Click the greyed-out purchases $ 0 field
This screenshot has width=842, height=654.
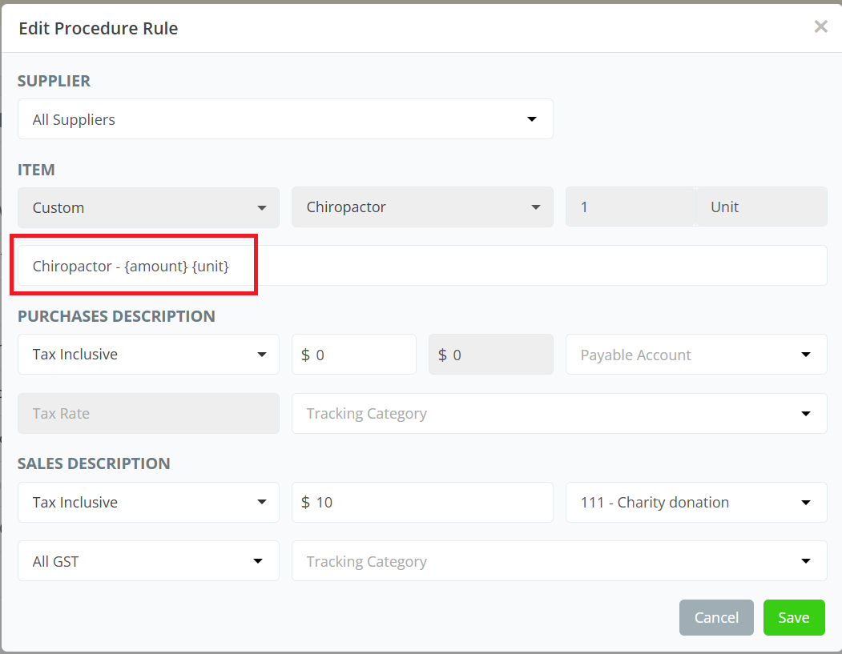(491, 355)
